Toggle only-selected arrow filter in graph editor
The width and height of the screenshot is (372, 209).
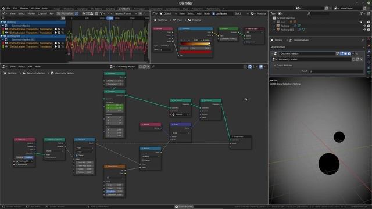[x=84, y=13]
